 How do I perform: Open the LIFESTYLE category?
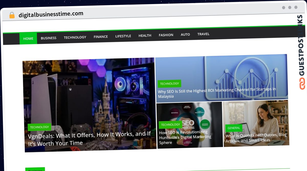(x=123, y=36)
